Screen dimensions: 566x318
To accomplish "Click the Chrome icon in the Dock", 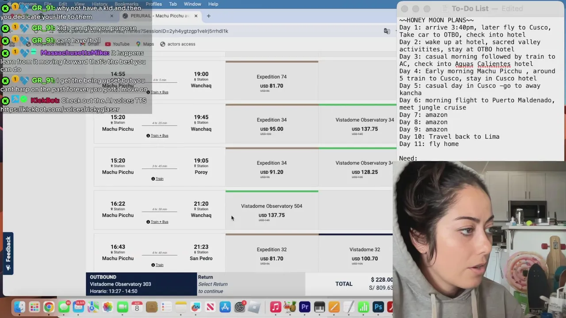I will 49,307.
